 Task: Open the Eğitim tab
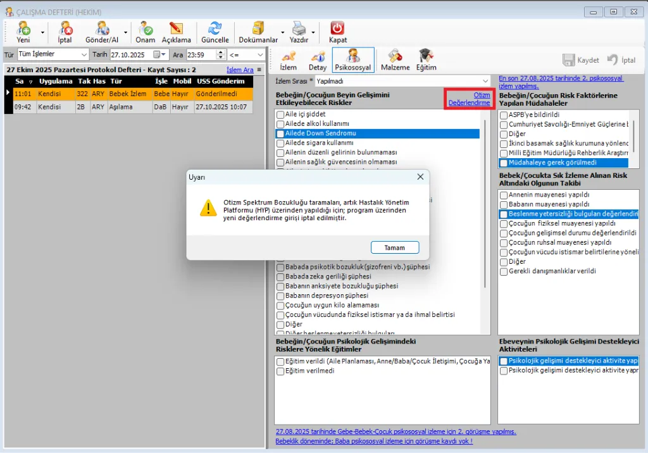[426, 60]
